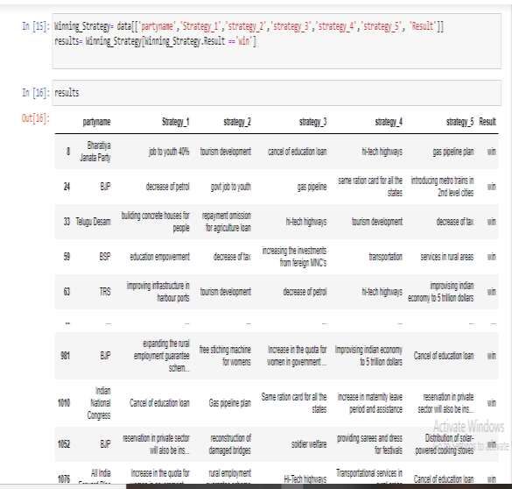This screenshot has width=512, height=489.
Task: Click the 'soldier welfare' strategy cell
Action: click(309, 444)
